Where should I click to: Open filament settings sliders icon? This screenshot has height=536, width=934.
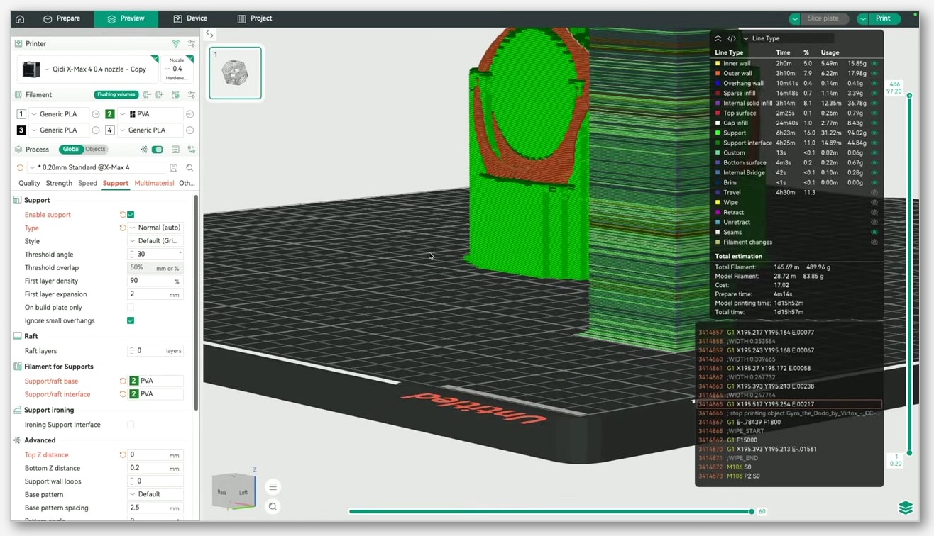pyautogui.click(x=191, y=94)
